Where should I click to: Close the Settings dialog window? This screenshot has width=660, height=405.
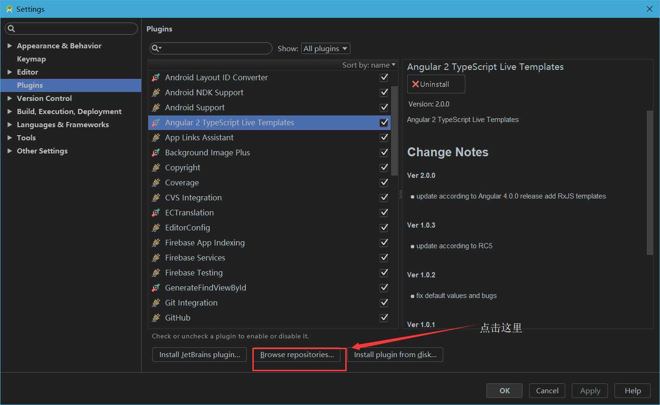[x=650, y=9]
